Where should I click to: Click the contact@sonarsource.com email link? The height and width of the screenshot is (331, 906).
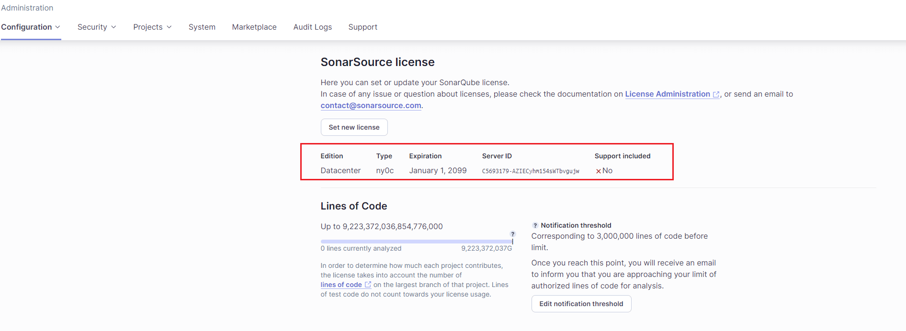pyautogui.click(x=371, y=106)
